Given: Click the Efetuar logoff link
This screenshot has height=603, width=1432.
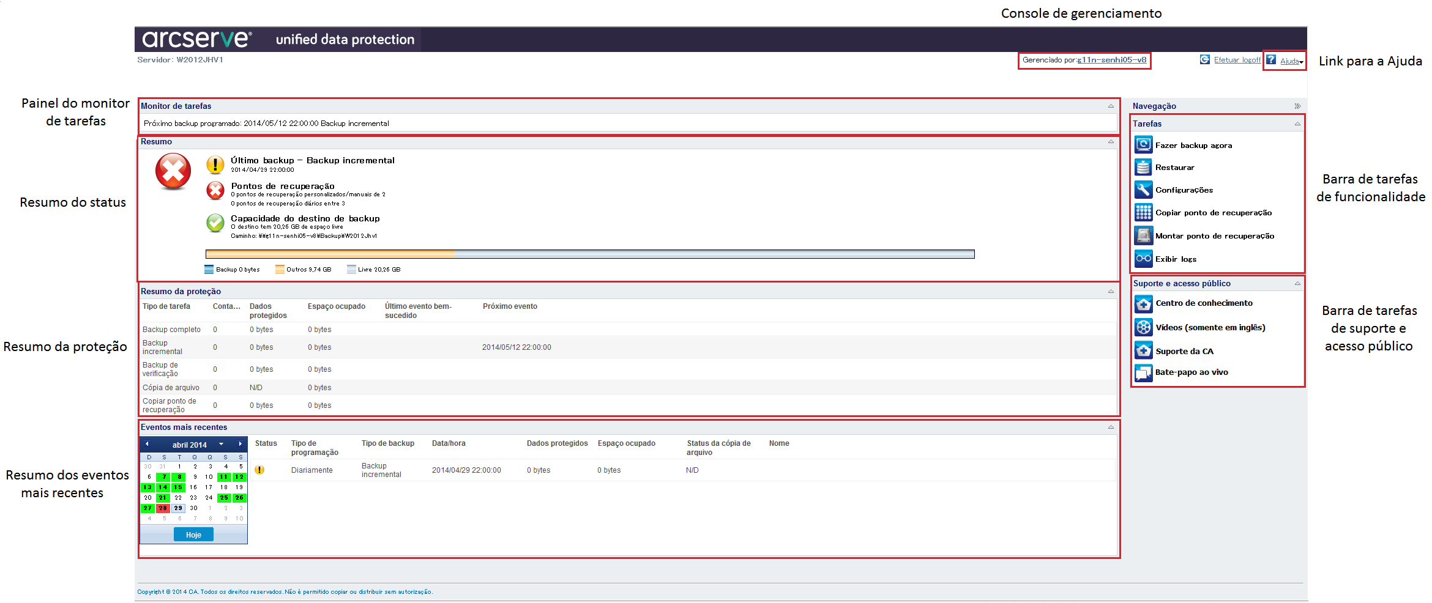Looking at the screenshot, I should click(x=1237, y=60).
